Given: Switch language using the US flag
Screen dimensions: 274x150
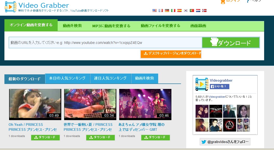Looking at the screenshot, I should (155, 10).
